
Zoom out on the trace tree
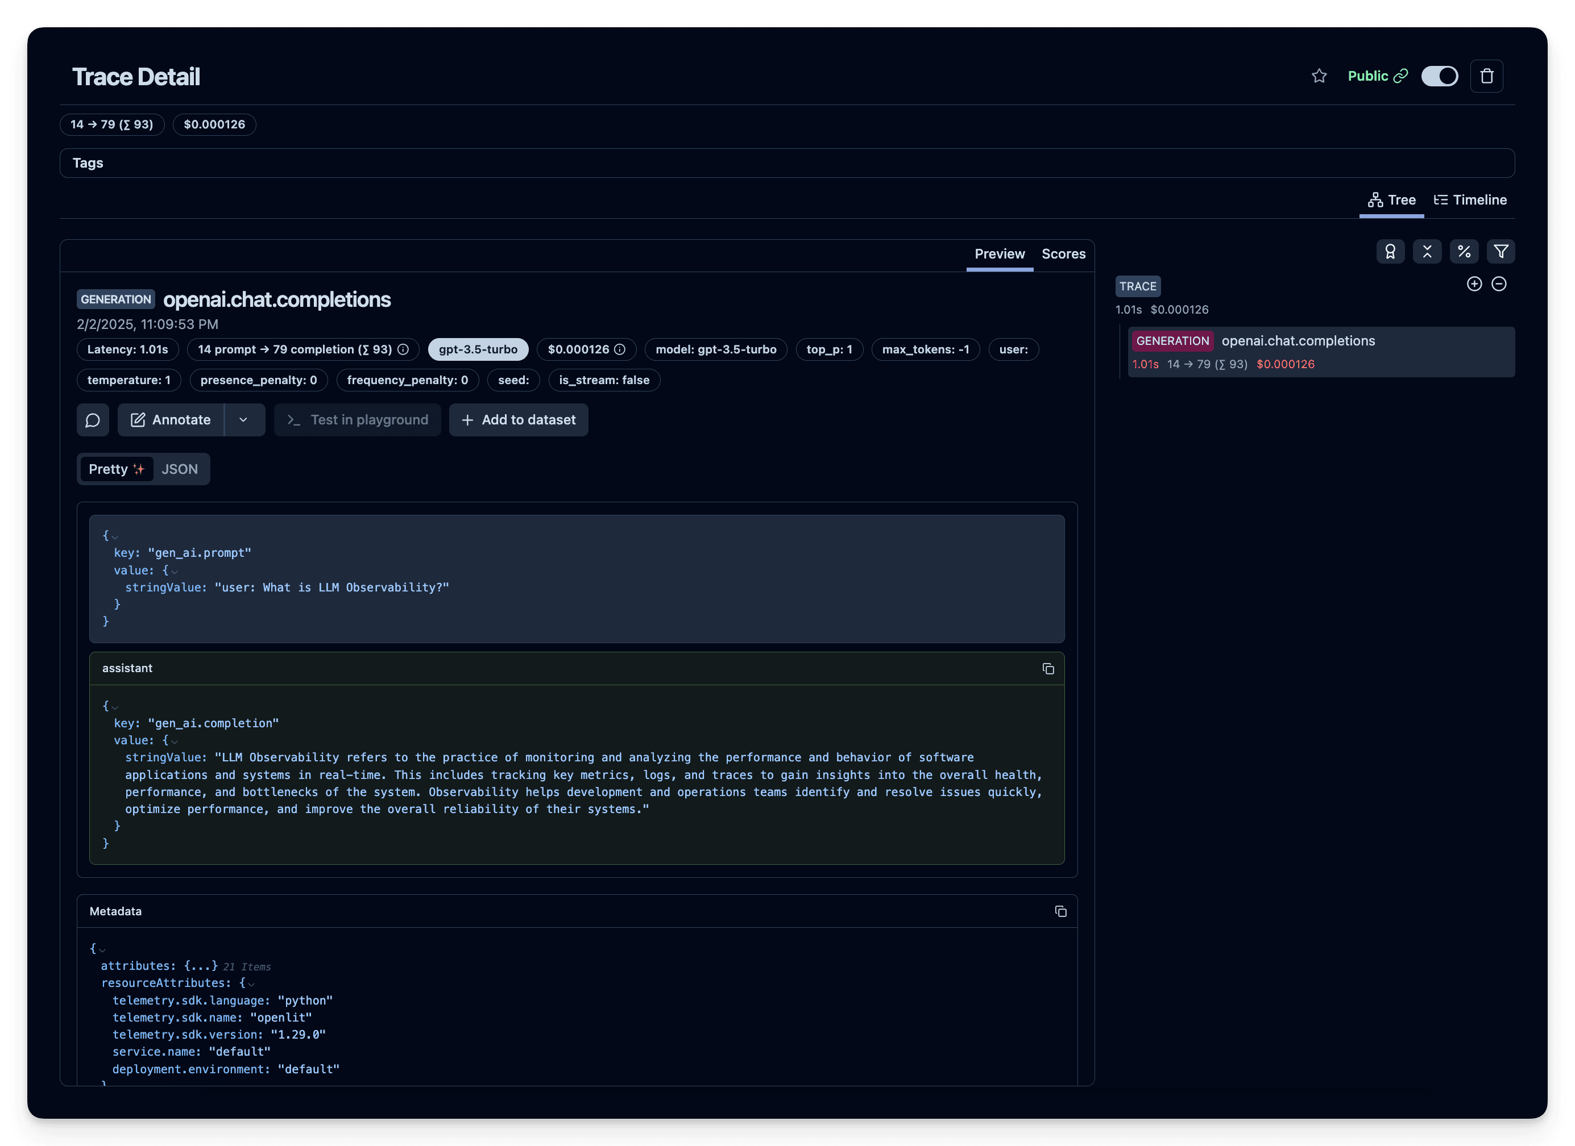coord(1499,284)
